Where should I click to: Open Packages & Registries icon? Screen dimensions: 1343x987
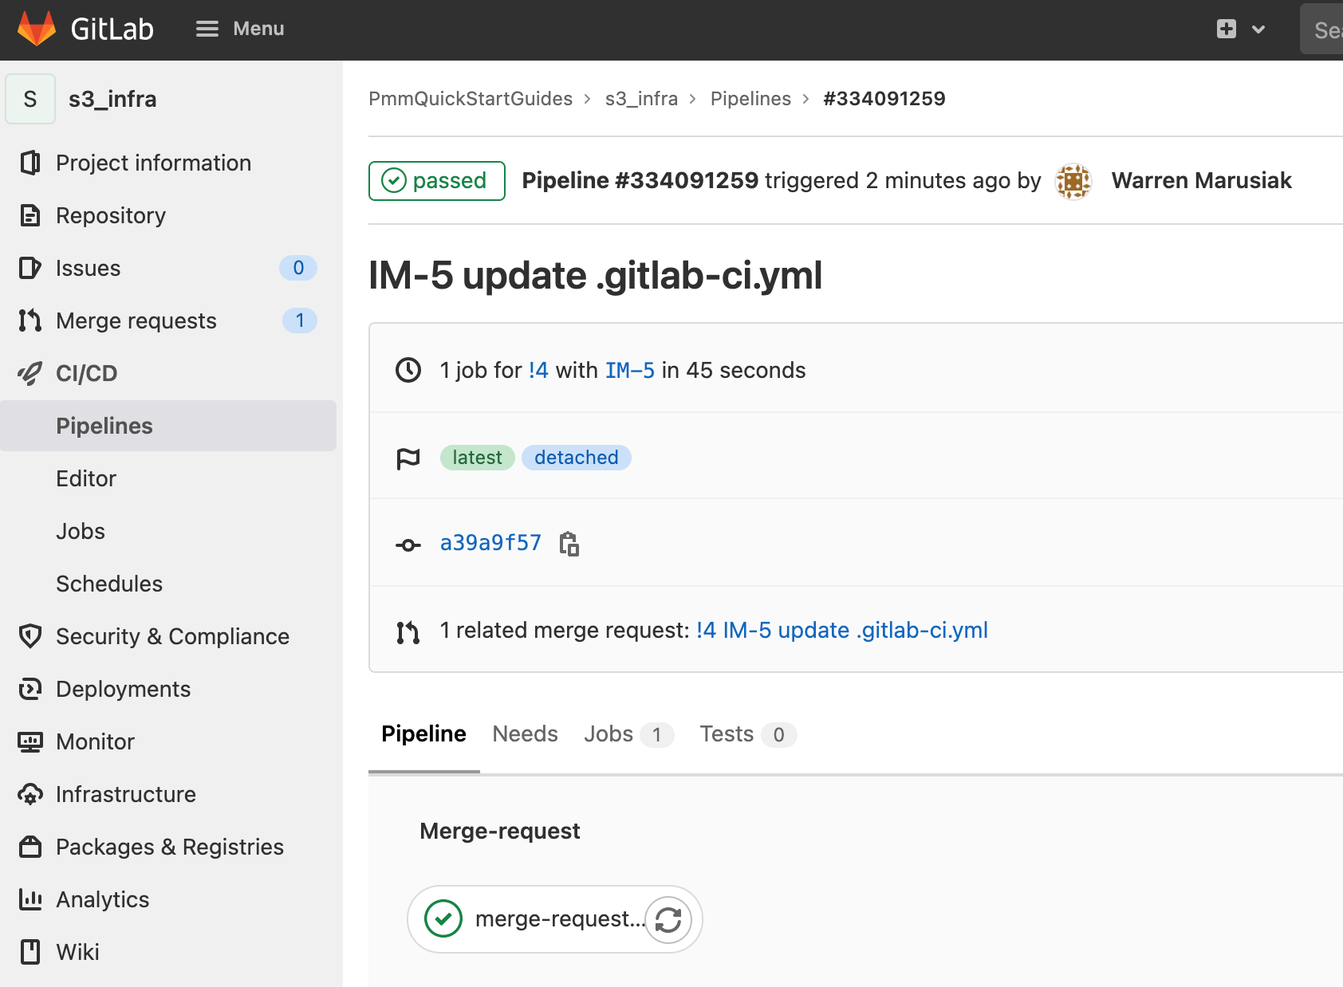pyautogui.click(x=30, y=847)
